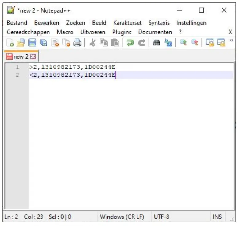Open the Karakterset menu

tap(127, 23)
